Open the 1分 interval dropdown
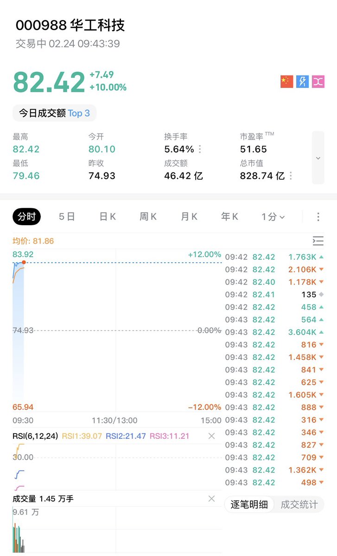 click(273, 217)
